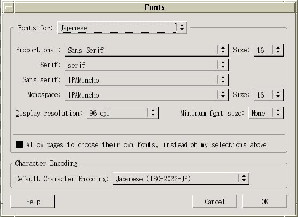Open the Monospace Size 16 dropdown

(268, 95)
